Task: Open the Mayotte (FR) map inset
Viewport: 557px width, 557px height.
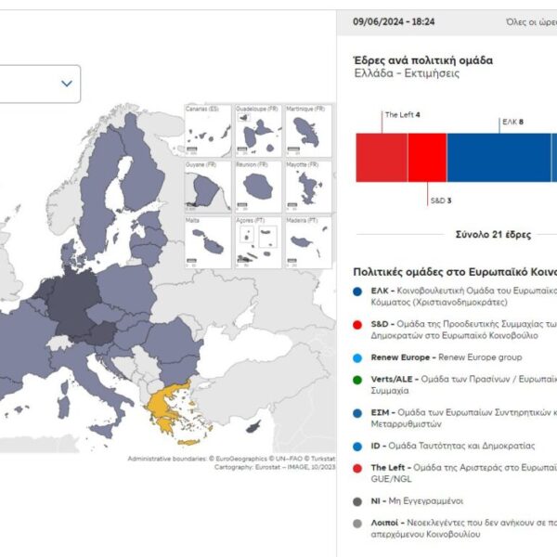Action: (309, 187)
